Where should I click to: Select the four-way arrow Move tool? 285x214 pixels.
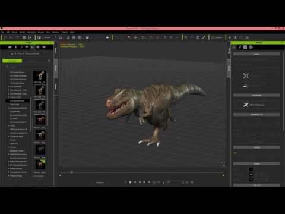click(x=135, y=37)
